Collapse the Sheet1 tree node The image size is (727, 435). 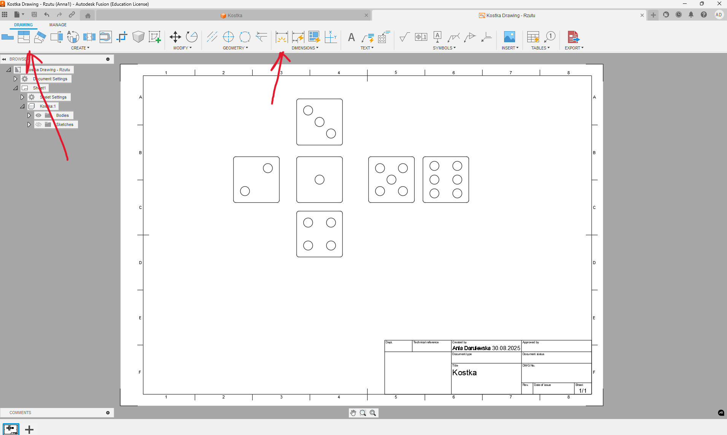15,88
